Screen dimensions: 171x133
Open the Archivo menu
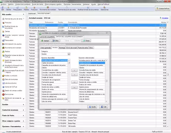(x=3, y=4)
